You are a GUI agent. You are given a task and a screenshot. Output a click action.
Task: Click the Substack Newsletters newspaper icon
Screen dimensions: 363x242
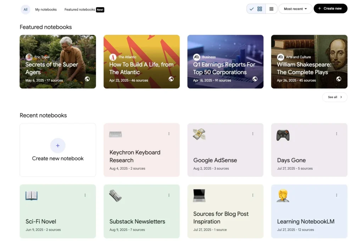[x=116, y=196]
